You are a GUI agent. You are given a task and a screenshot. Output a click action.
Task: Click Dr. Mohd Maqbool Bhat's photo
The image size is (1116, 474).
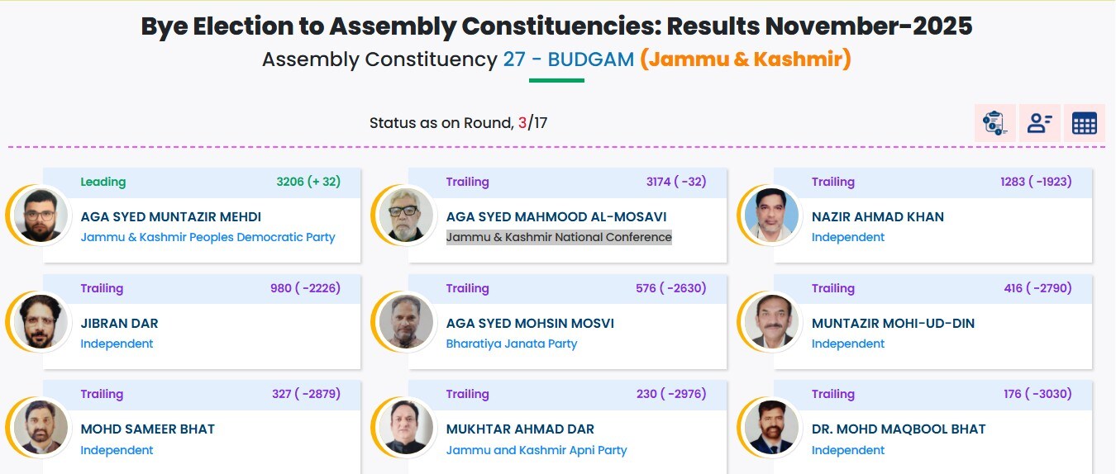click(x=772, y=427)
